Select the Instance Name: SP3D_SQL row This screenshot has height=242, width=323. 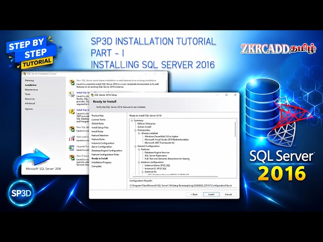point(157,165)
